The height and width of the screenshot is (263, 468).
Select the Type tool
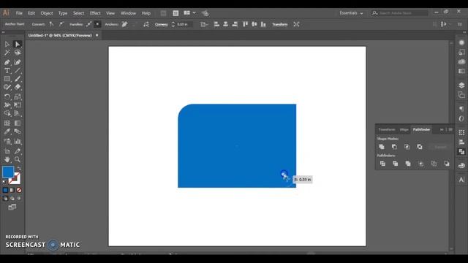click(x=7, y=71)
